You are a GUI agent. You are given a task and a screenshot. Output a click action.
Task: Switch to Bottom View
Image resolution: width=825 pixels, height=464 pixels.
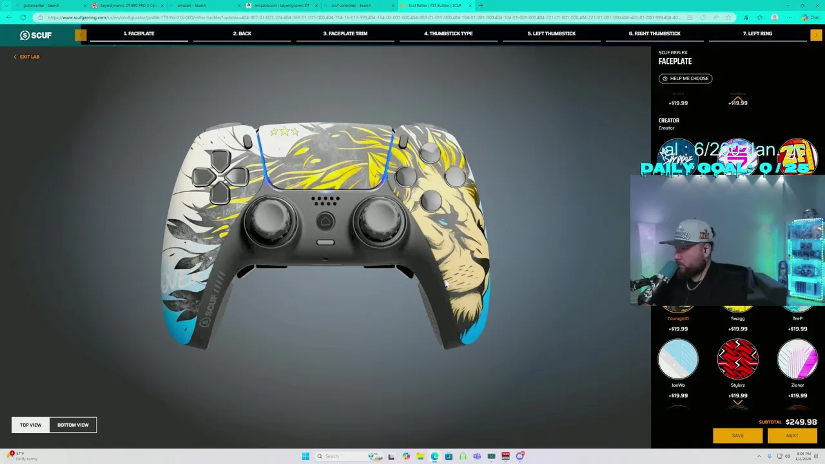pos(73,425)
